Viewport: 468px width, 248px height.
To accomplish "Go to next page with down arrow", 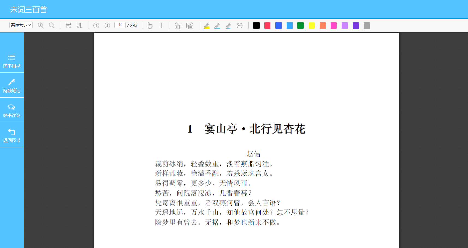I will point(107,25).
